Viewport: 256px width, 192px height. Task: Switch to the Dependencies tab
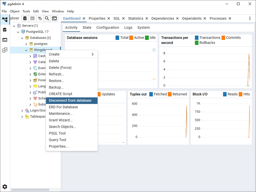click(162, 18)
